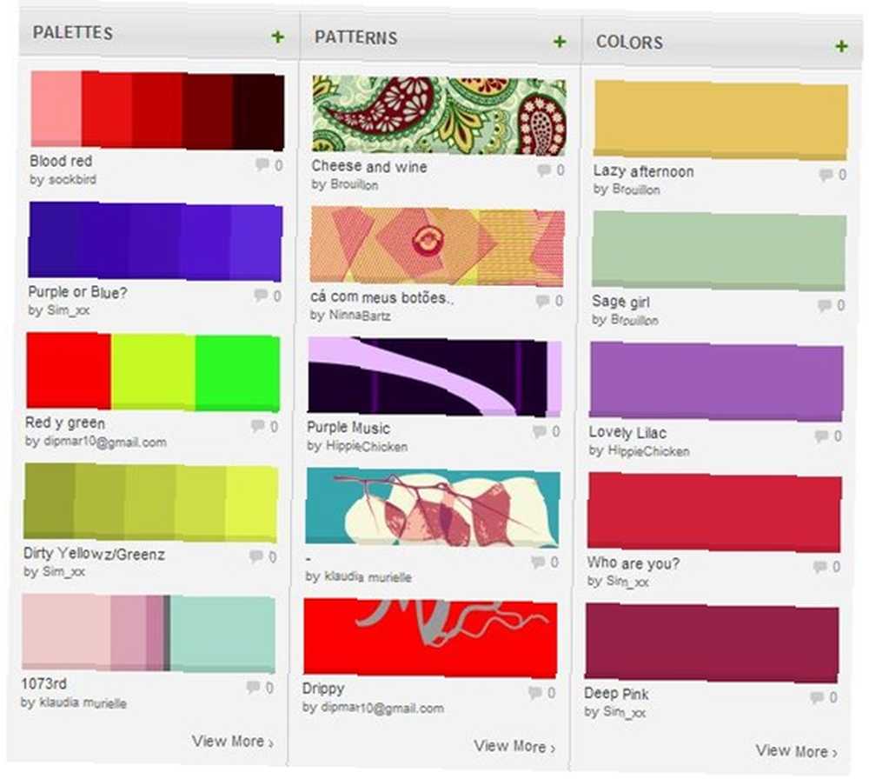Viewport: 869px width, 779px height.
Task: Open the COLORS section header
Action: click(629, 42)
